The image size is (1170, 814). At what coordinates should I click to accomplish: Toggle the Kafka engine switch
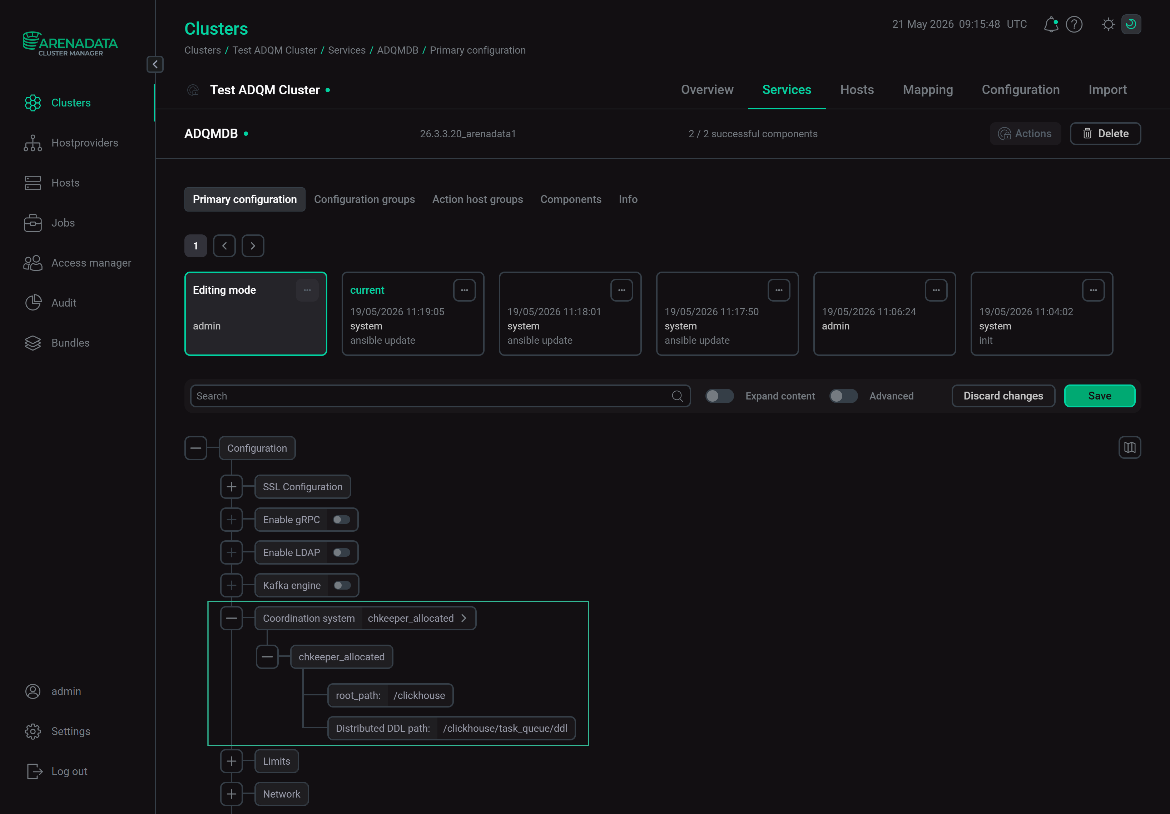click(342, 585)
